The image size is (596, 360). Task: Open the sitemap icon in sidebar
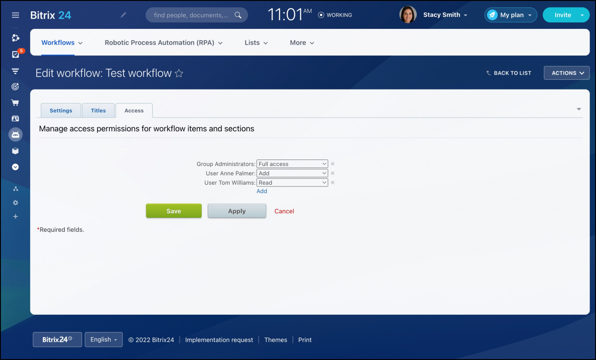pyautogui.click(x=15, y=189)
